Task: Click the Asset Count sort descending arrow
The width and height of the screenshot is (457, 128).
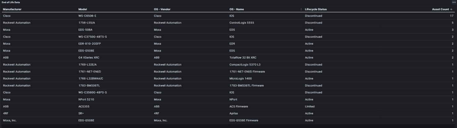Action: tap(451, 9)
